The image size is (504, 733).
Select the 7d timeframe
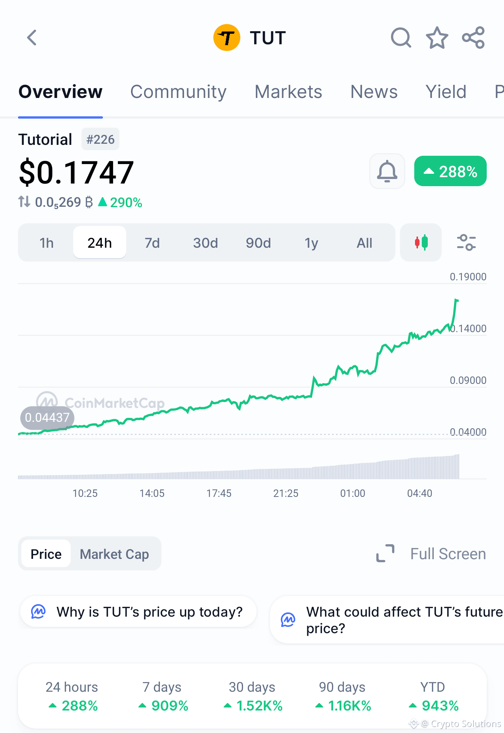click(152, 243)
